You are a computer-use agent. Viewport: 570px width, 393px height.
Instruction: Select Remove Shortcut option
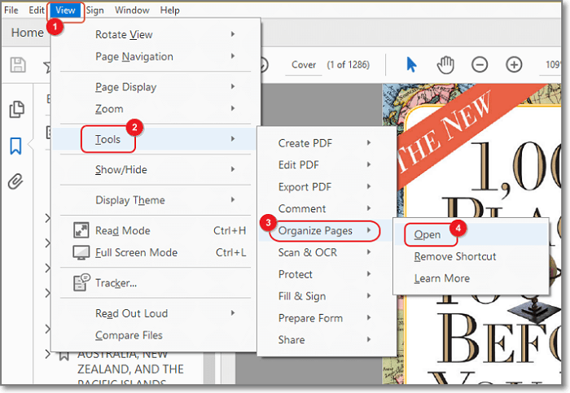[454, 256]
